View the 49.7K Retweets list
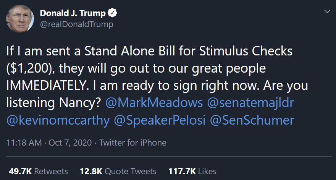 click(38, 171)
